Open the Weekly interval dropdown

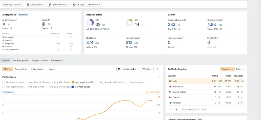pyautogui.click(x=147, y=69)
